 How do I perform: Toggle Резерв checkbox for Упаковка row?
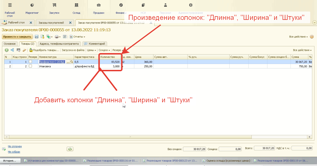pos(31,66)
